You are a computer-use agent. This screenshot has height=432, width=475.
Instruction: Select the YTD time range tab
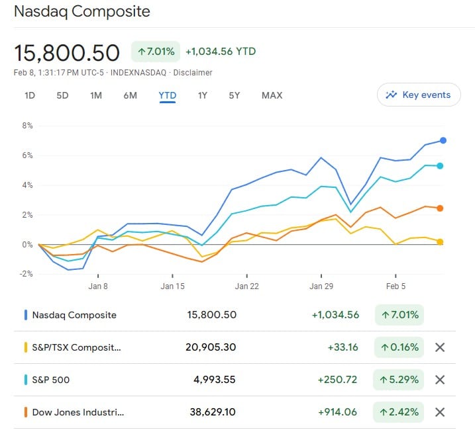168,96
